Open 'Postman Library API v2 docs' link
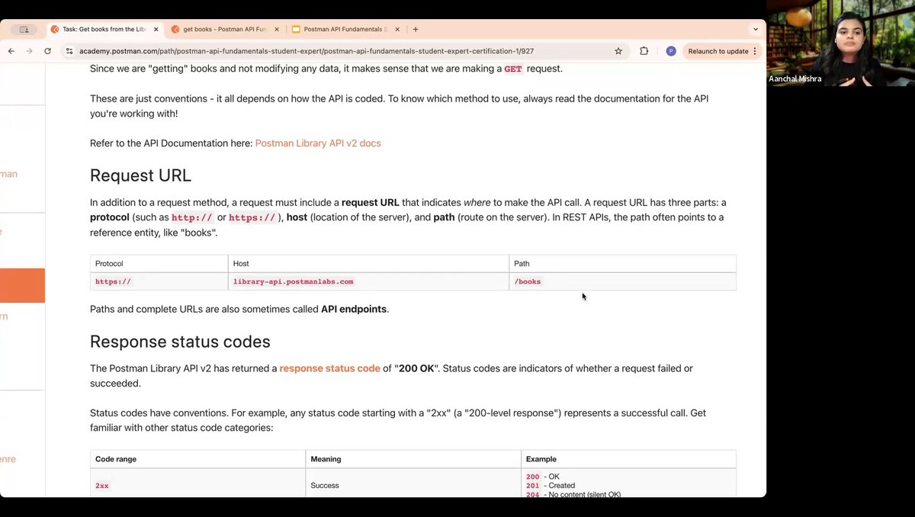The image size is (915, 517). [318, 143]
